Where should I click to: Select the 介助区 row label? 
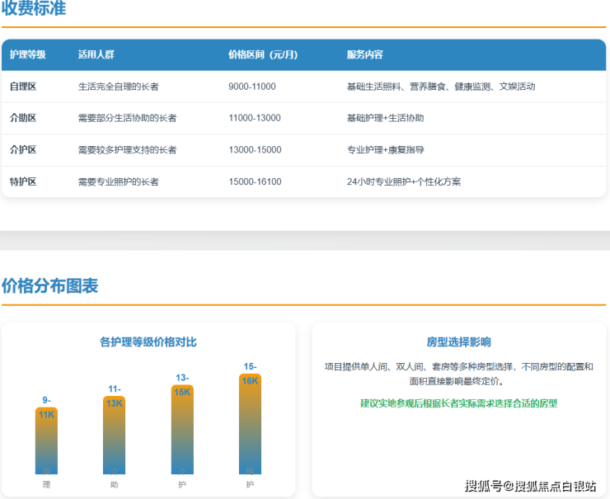pyautogui.click(x=23, y=118)
